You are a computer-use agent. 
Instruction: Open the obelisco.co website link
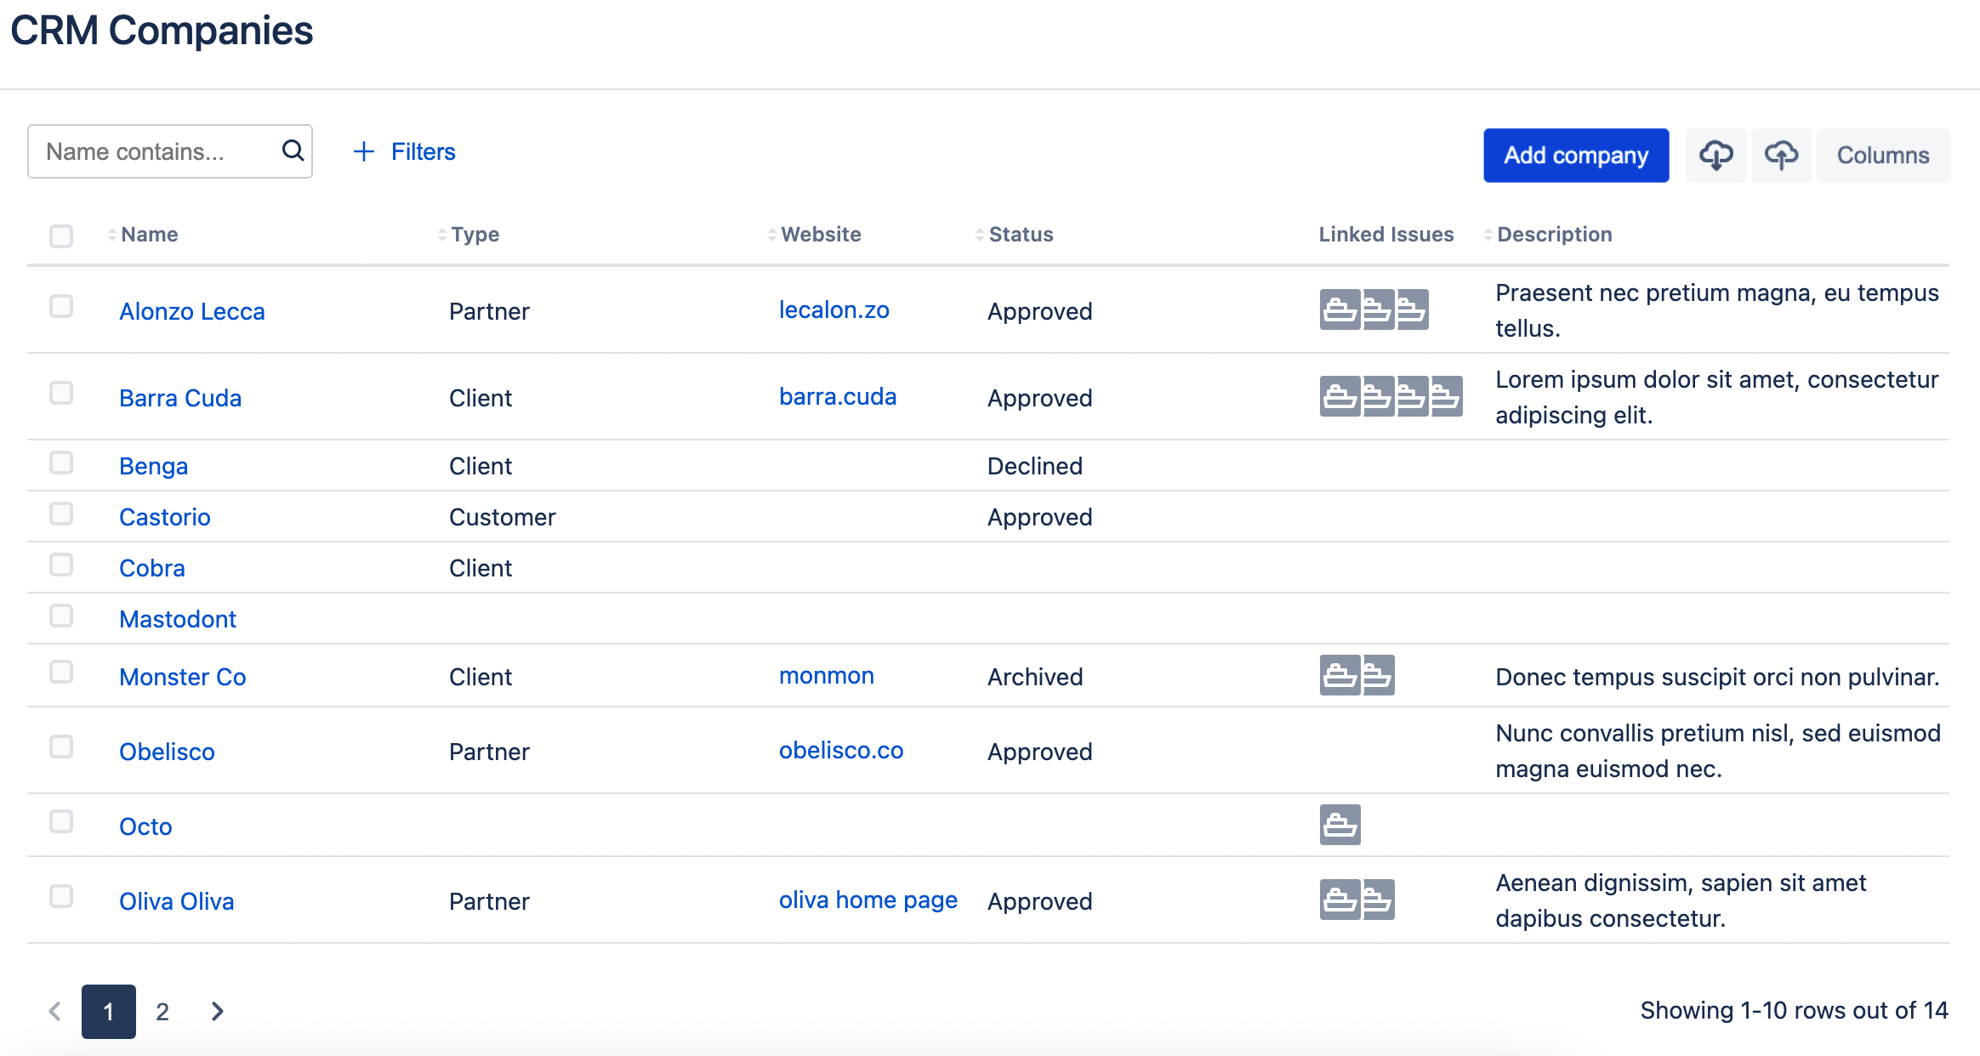pyautogui.click(x=840, y=750)
